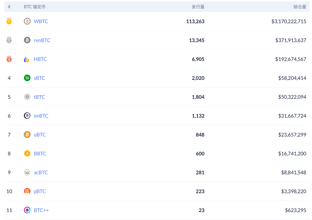Click the gold first-place medal icon
The image size is (312, 220).
(x=9, y=21)
